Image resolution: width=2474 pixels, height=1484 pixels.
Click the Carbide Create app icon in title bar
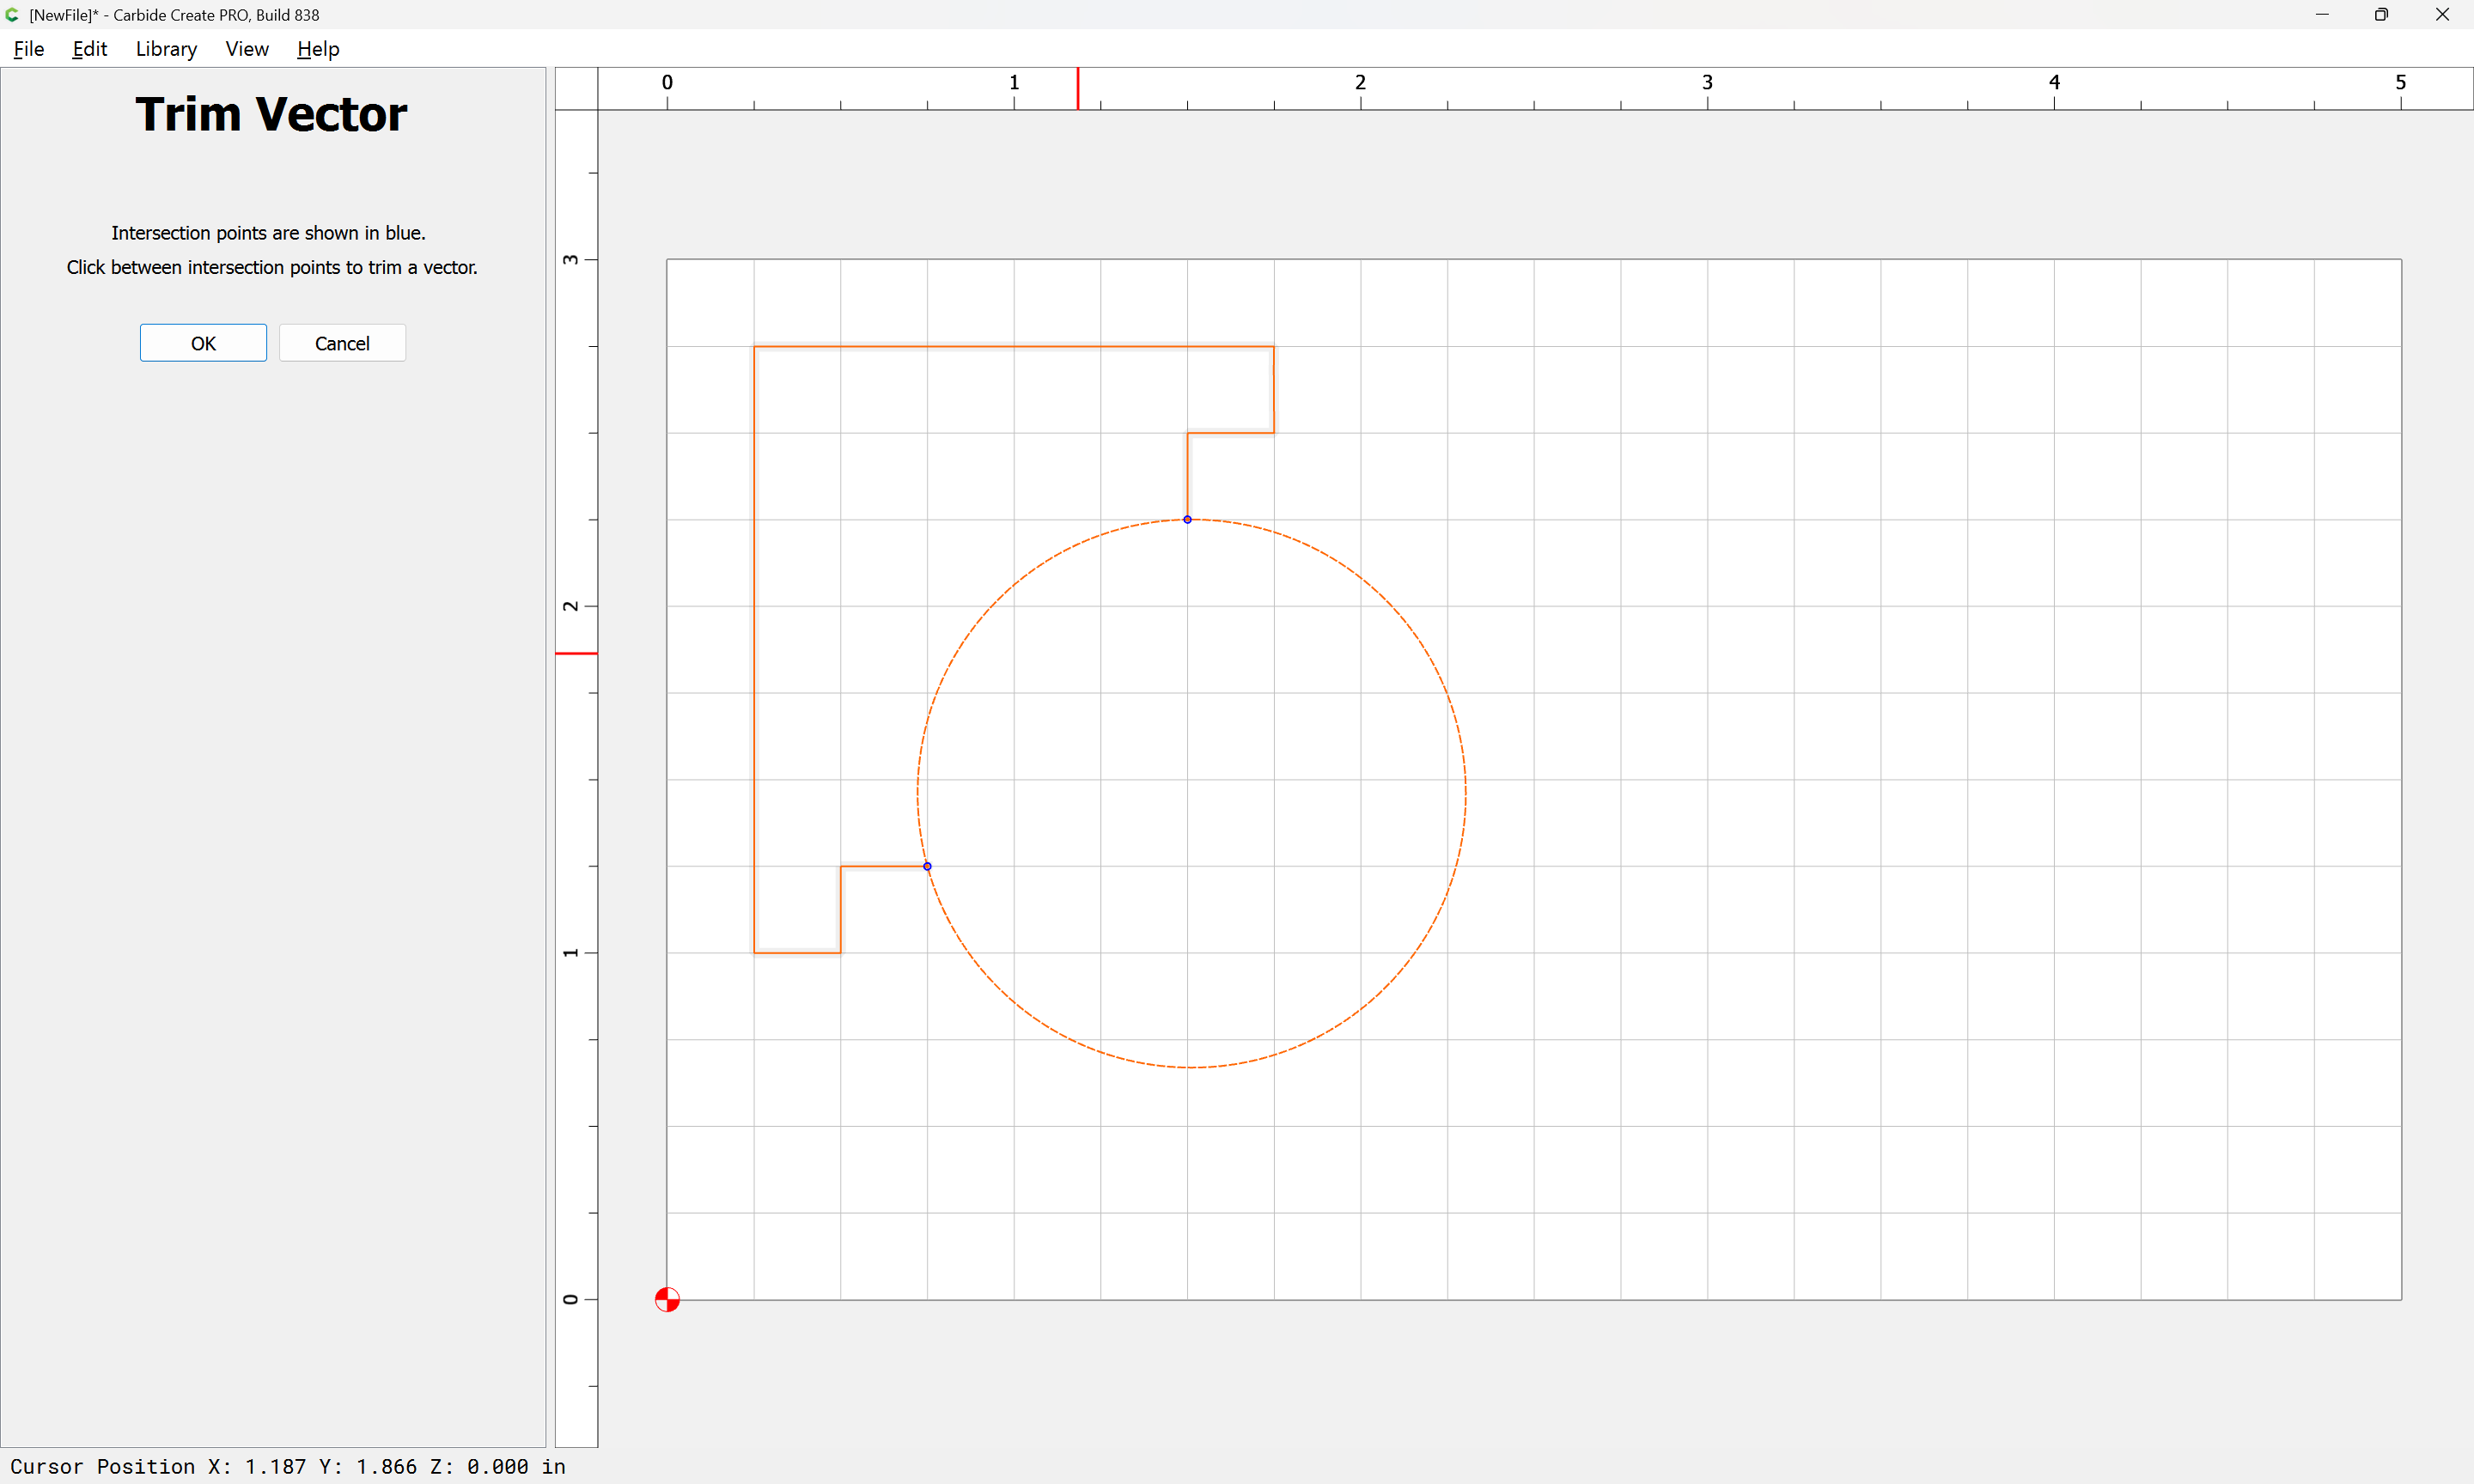[12, 14]
